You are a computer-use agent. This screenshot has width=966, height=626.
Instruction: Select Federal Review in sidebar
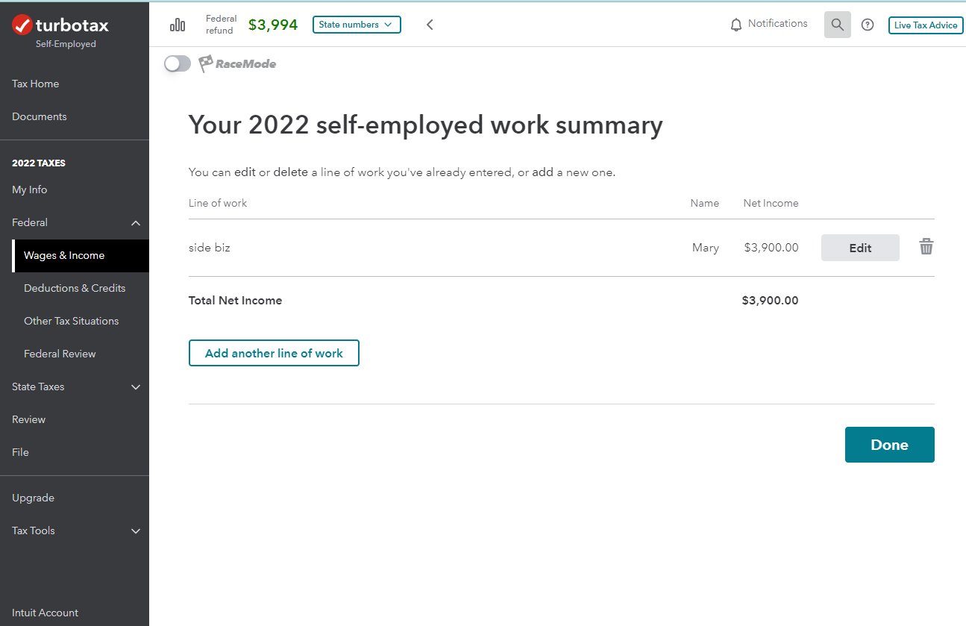click(x=60, y=354)
